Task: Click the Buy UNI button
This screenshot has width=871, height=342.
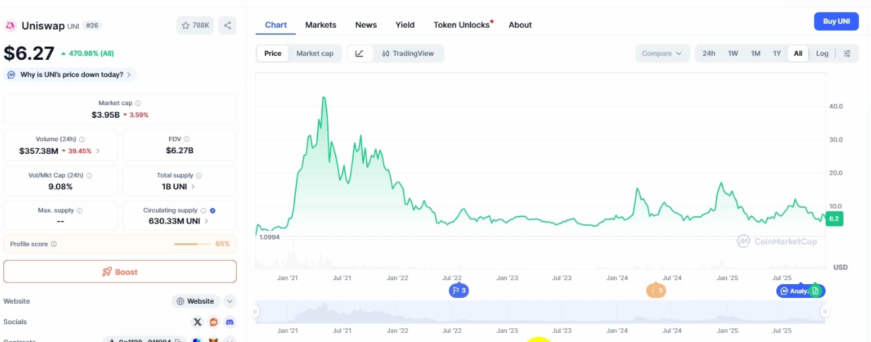Action: [x=836, y=22]
